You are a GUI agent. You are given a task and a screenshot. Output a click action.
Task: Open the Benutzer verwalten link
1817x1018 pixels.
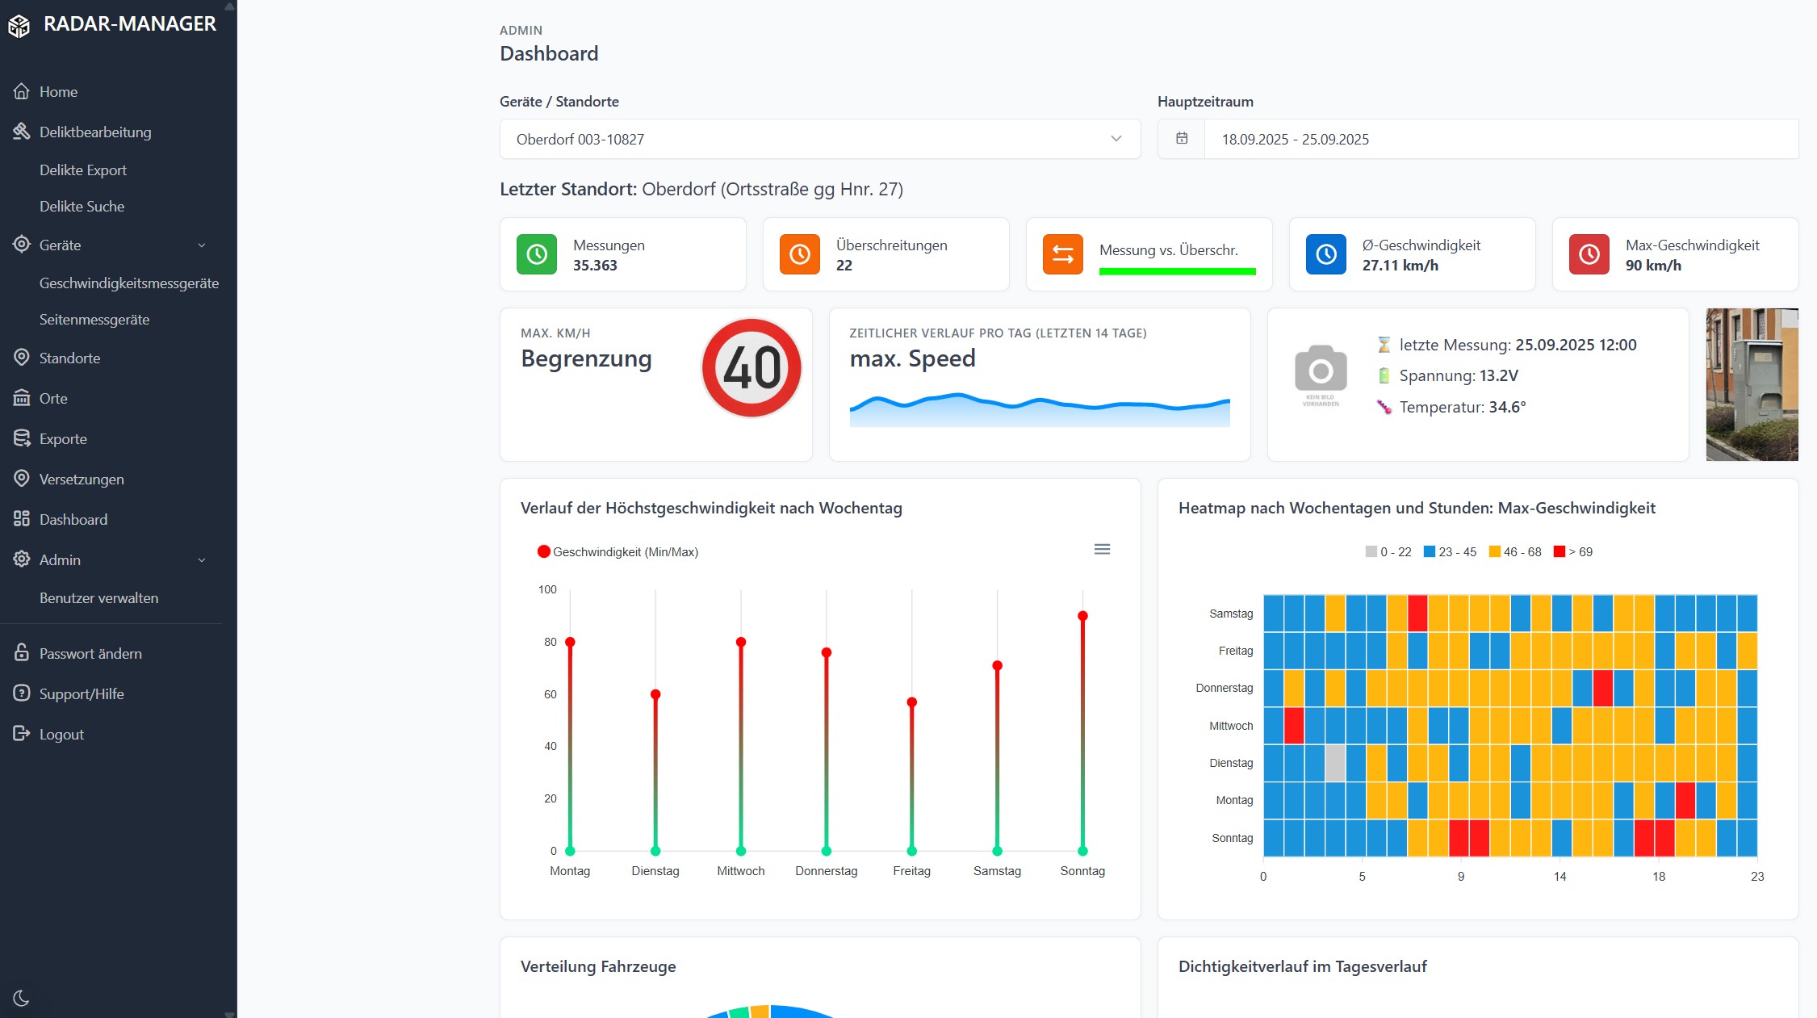click(x=98, y=598)
